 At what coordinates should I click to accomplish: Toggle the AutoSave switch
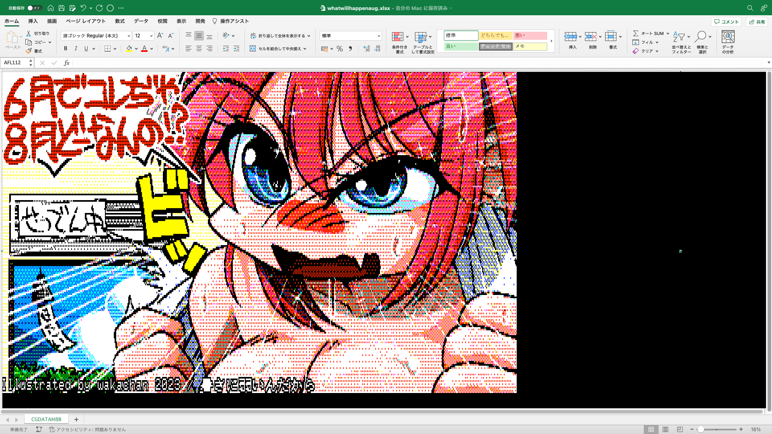tap(34, 8)
